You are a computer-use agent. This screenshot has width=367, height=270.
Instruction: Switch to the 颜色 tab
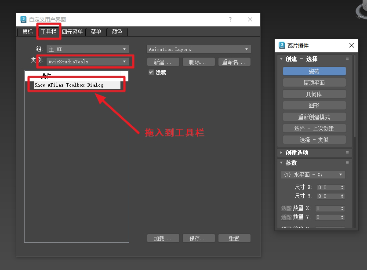[117, 32]
